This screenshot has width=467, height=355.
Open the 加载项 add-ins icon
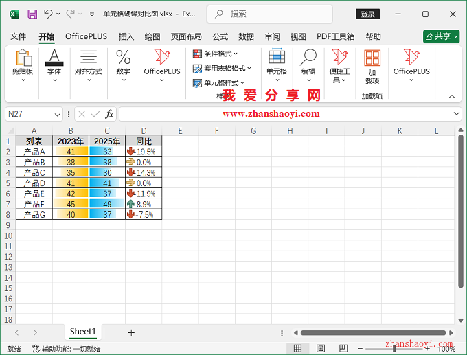[x=372, y=65]
